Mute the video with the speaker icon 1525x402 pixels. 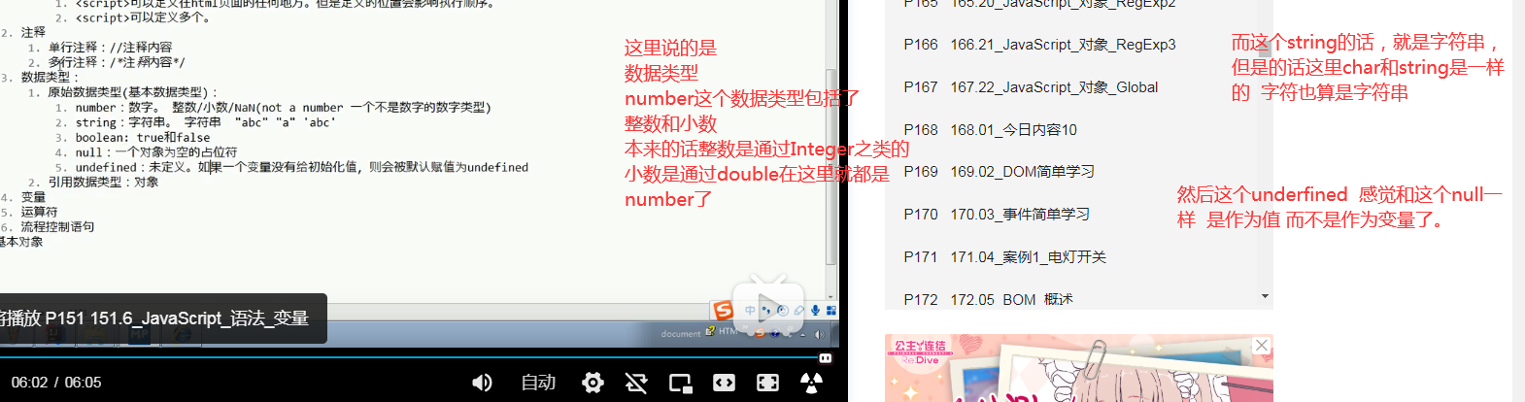(x=482, y=383)
